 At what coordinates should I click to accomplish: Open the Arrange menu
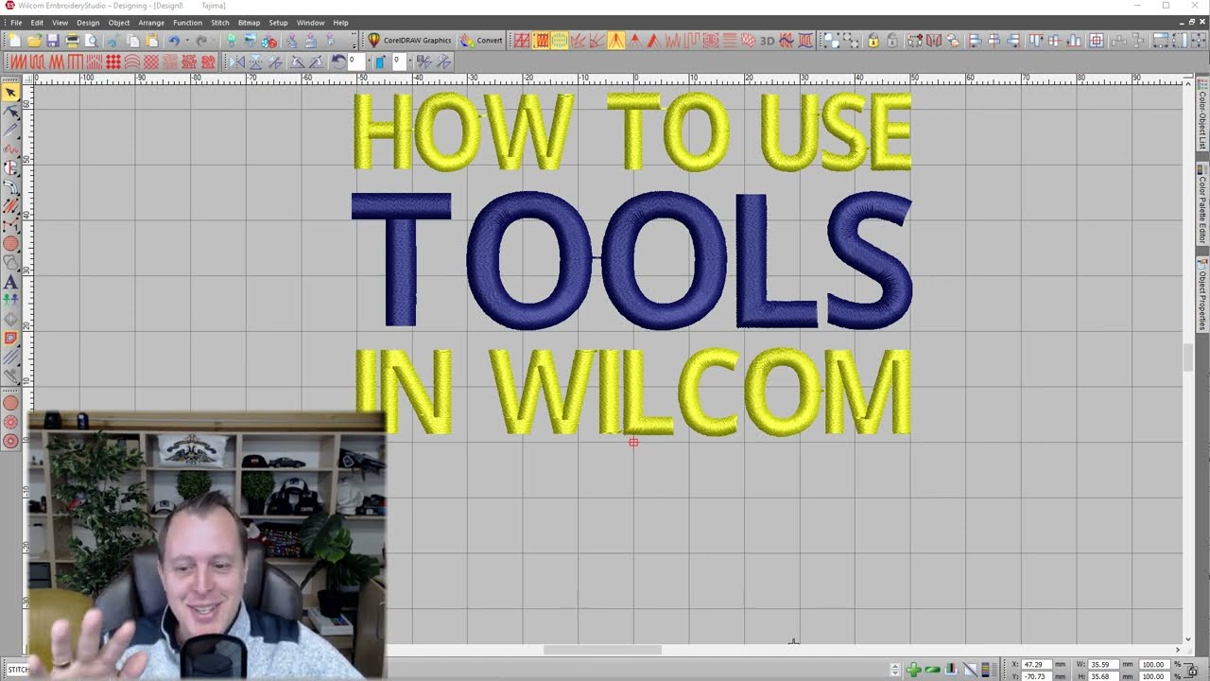(151, 23)
